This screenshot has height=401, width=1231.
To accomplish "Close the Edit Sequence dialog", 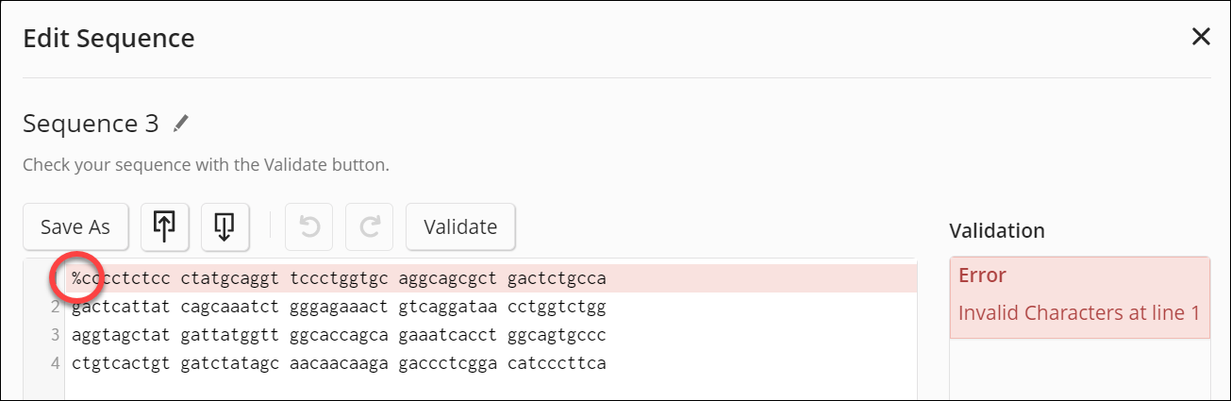I will tap(1201, 38).
